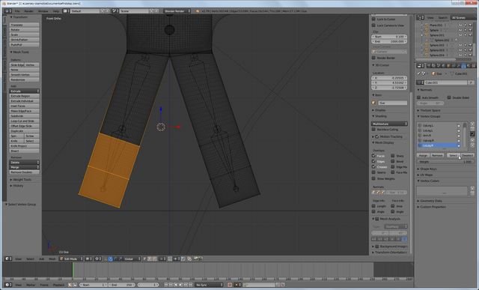Toggle the 3D manipulator widget icon

tap(111, 259)
